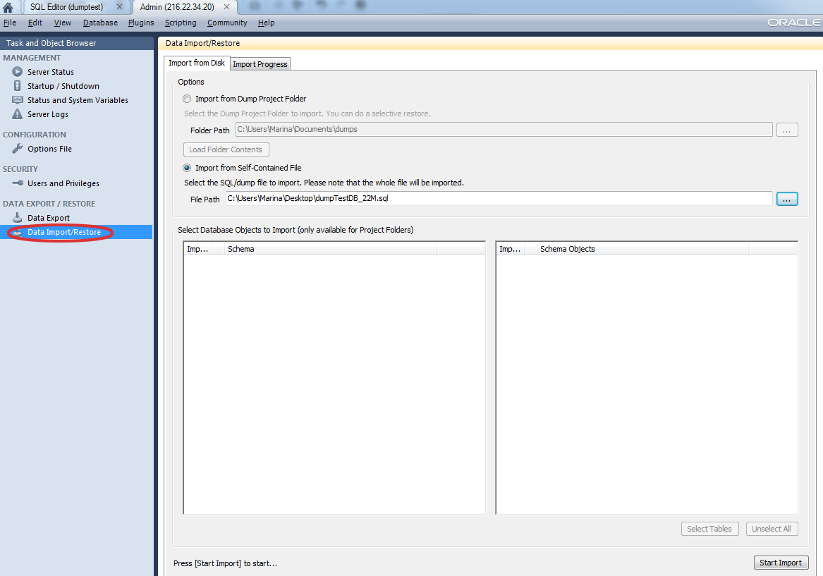This screenshot has width=823, height=576.
Task: Click the Server Logs warning icon
Action: (18, 114)
